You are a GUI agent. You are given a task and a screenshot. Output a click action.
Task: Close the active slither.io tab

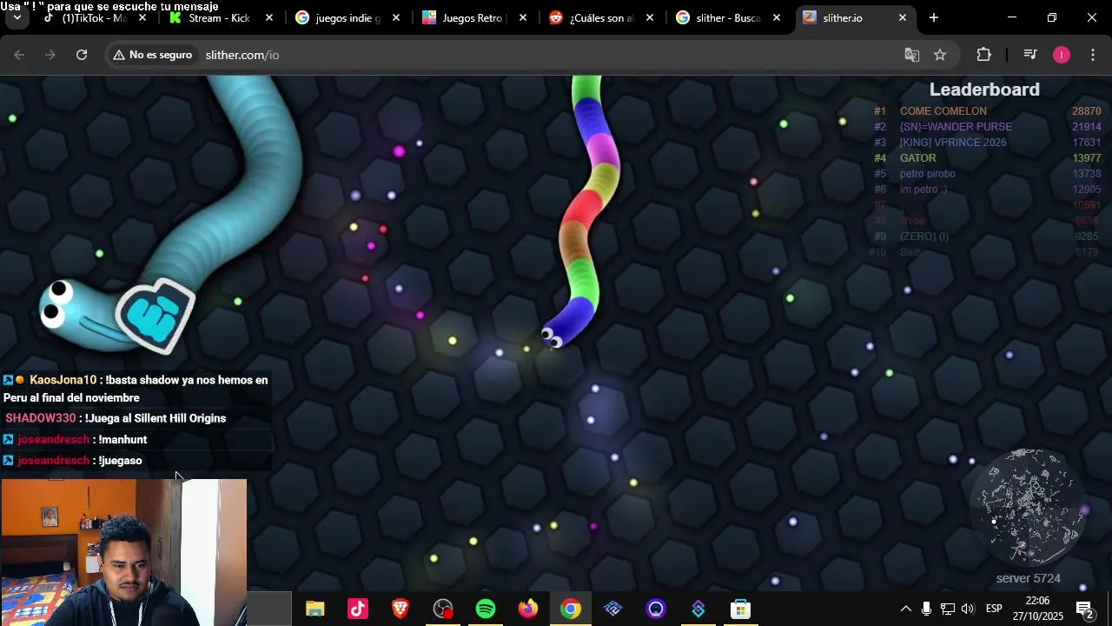click(903, 17)
